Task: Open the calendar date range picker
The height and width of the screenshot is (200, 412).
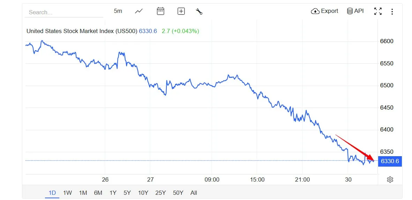Action: point(160,11)
